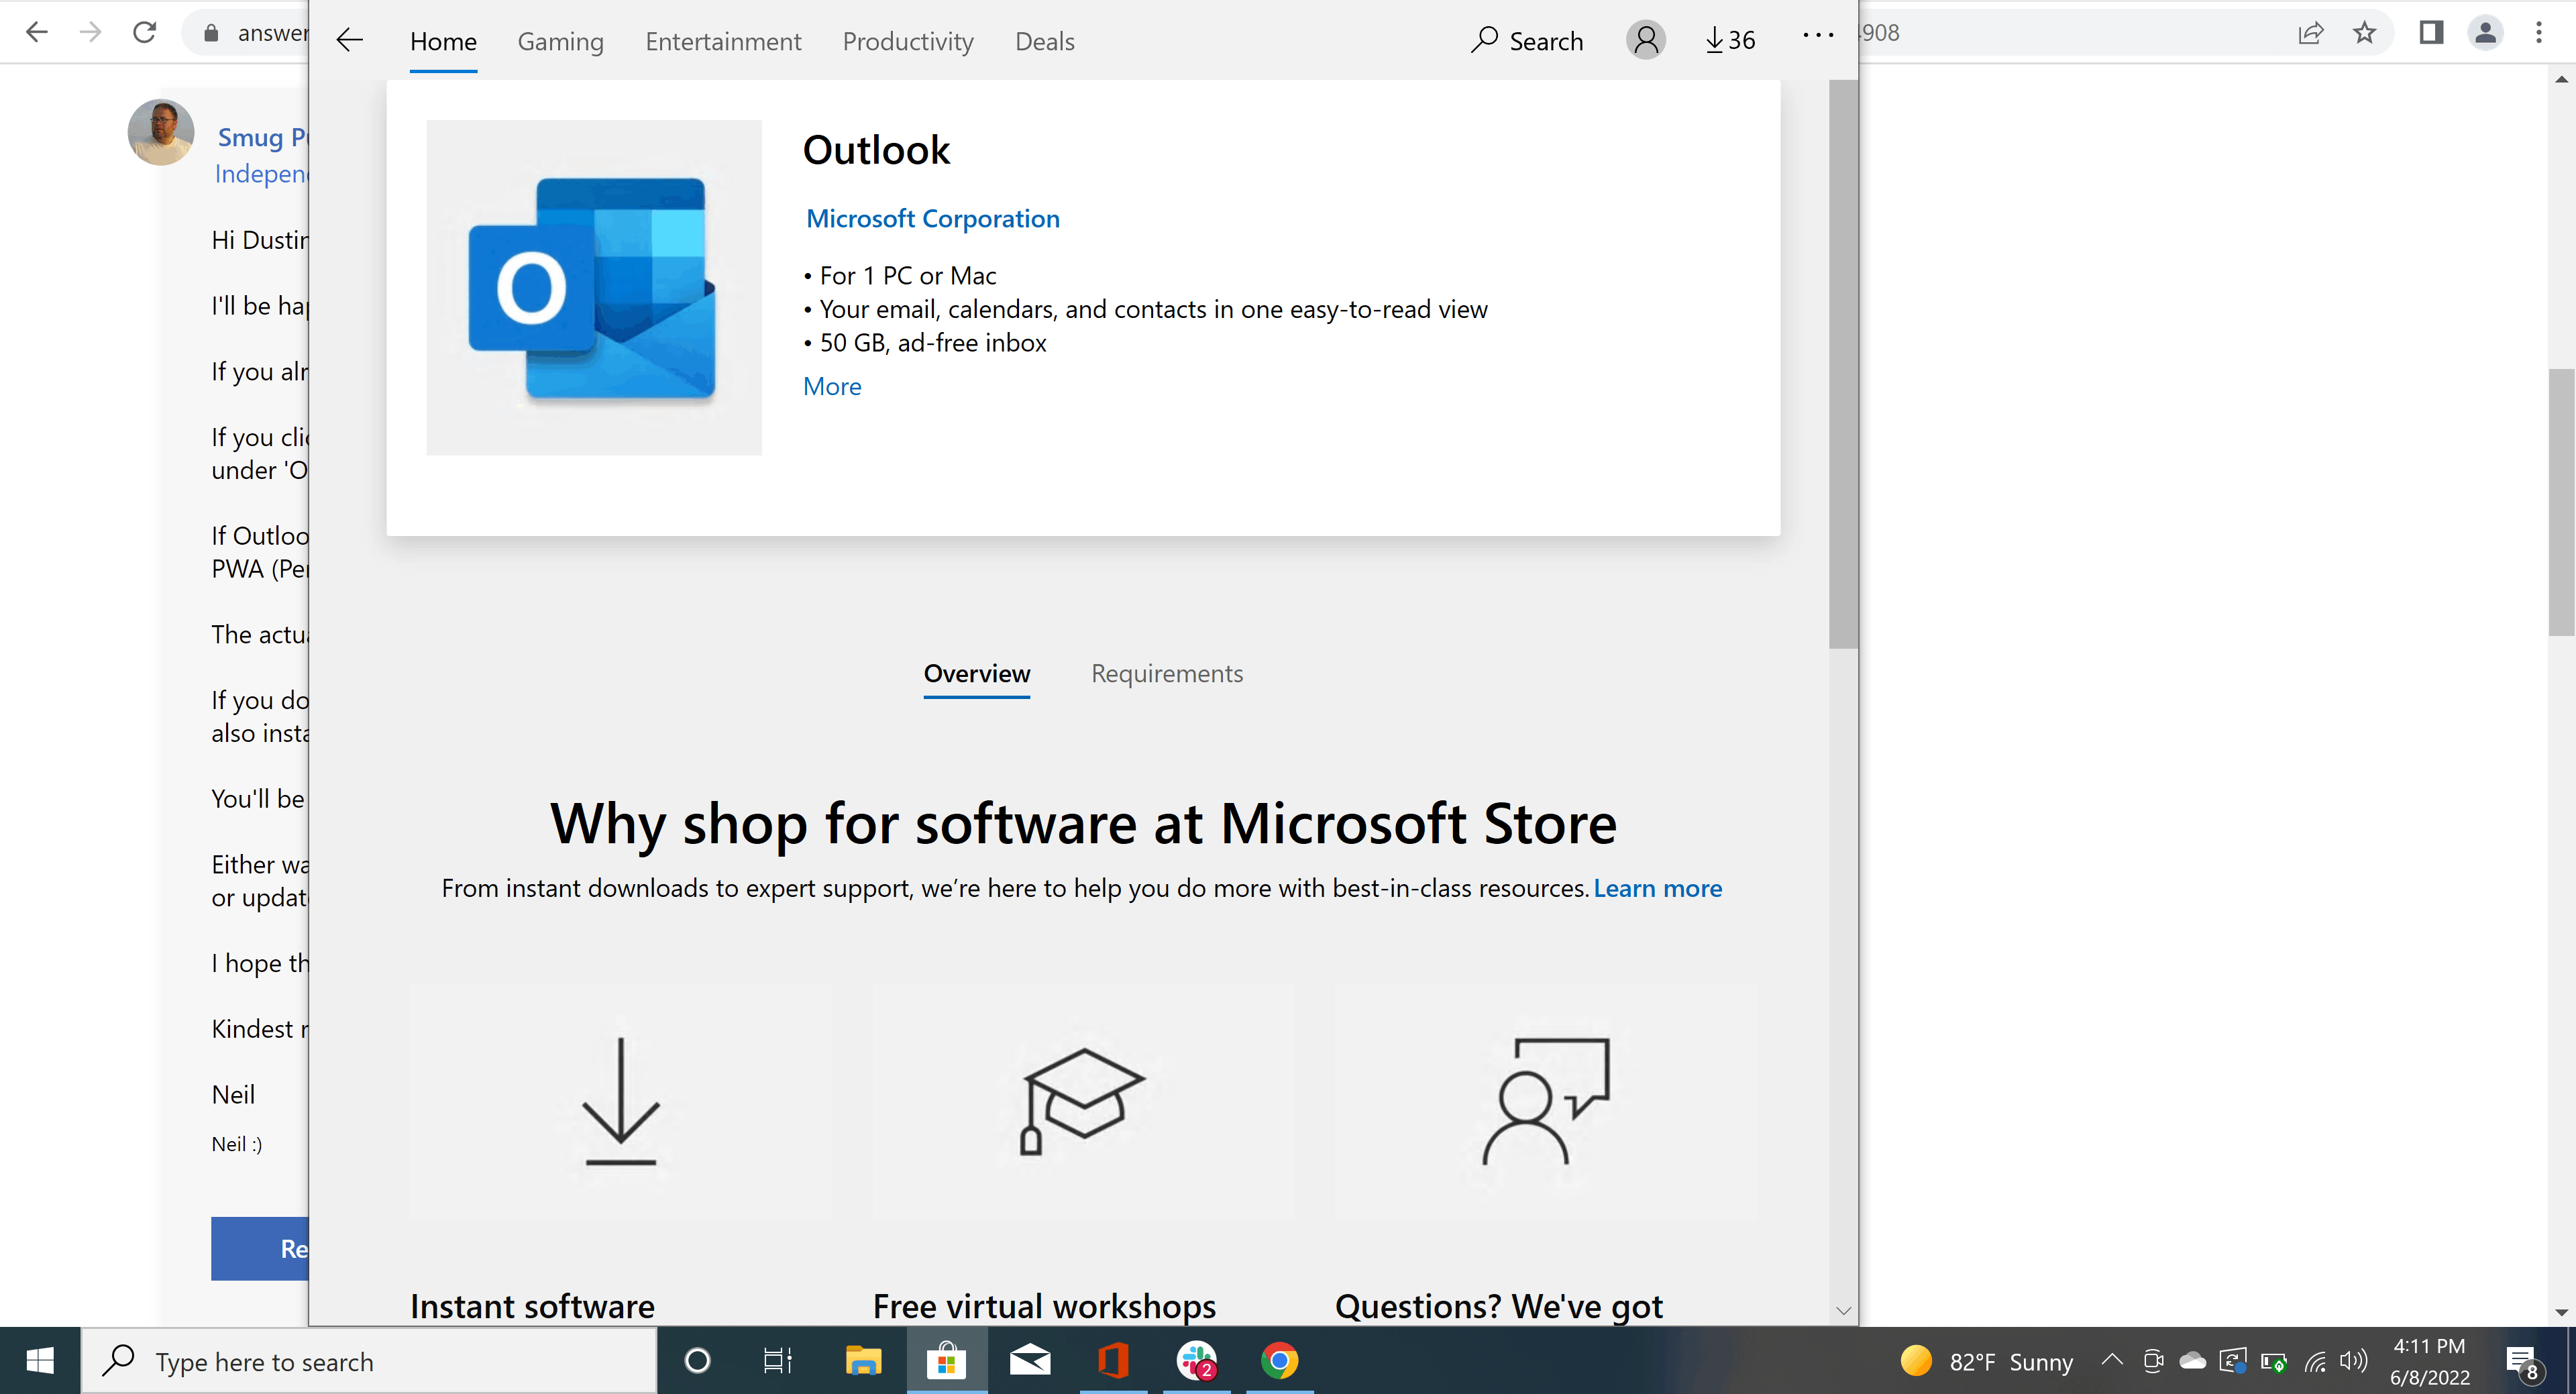The width and height of the screenshot is (2576, 1394).
Task: Click the Store window's vertical scrollbar thumb
Action: pyautogui.click(x=1843, y=364)
